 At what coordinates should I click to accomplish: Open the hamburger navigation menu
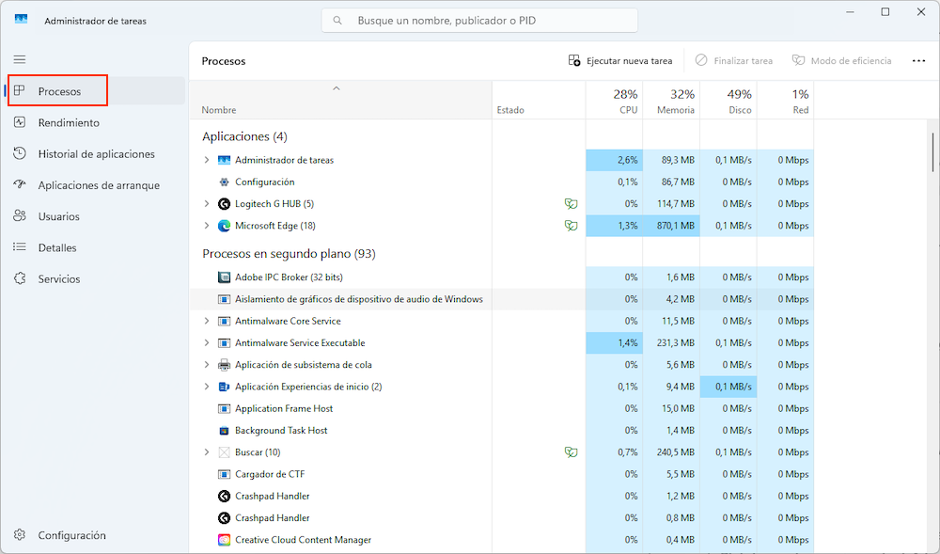(x=20, y=59)
